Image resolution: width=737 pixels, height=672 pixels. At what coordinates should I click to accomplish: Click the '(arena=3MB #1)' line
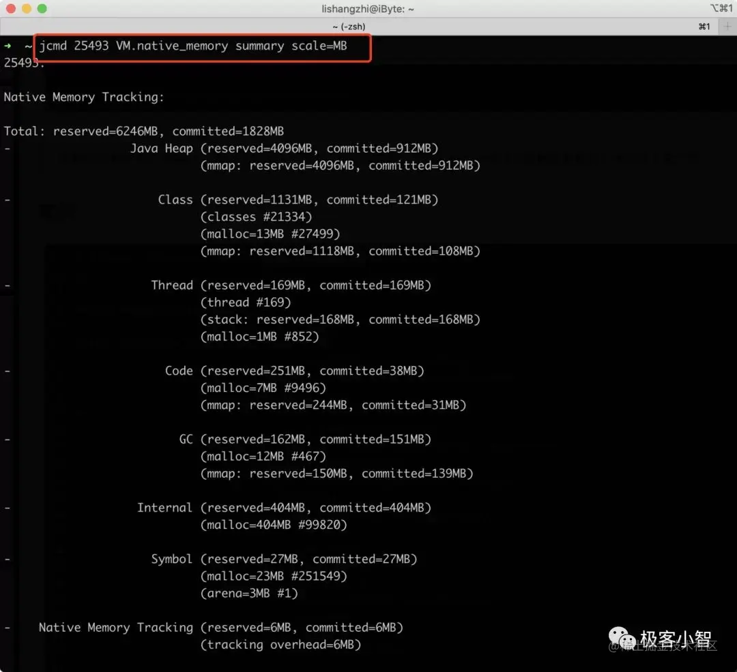click(249, 594)
